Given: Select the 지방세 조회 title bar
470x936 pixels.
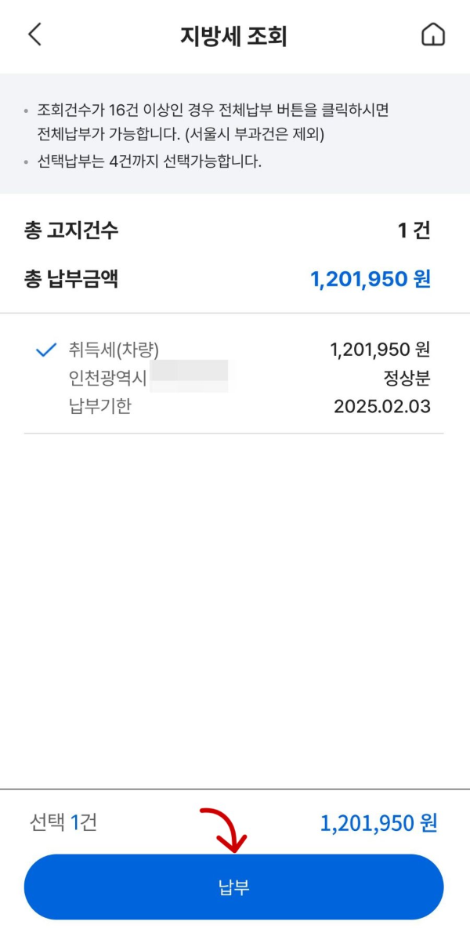Looking at the screenshot, I should (x=235, y=35).
